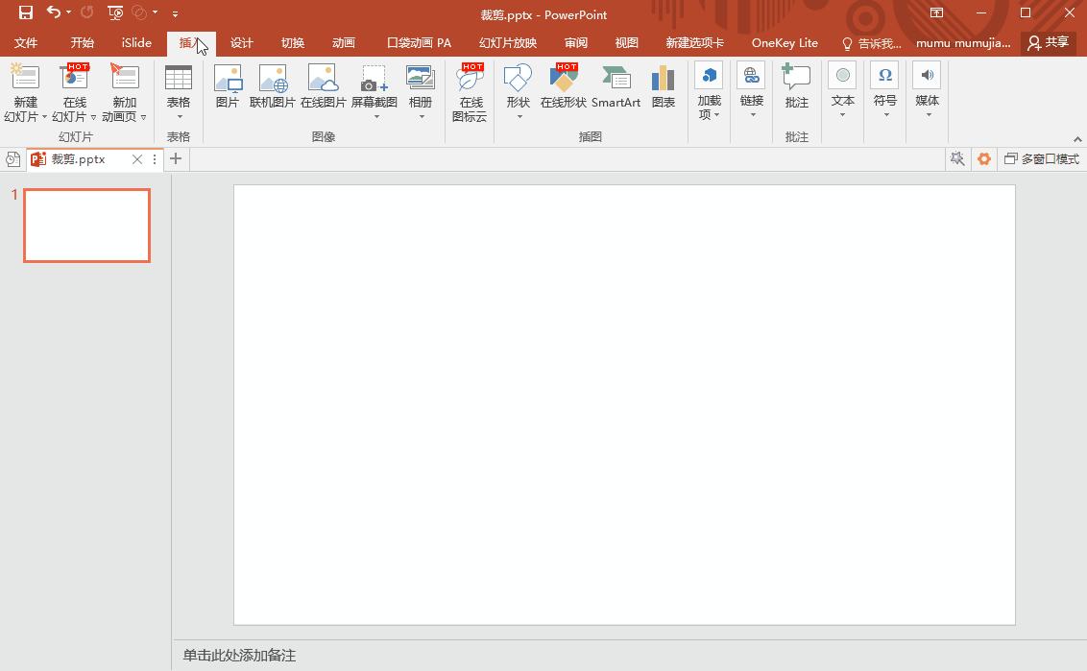Click the 共享 share button

tap(1048, 43)
